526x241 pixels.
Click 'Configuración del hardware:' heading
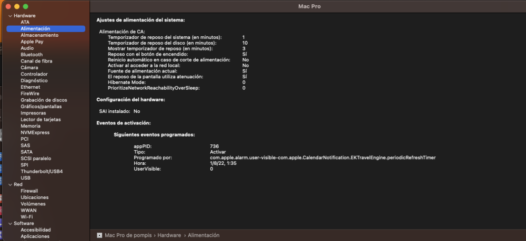tap(131, 100)
